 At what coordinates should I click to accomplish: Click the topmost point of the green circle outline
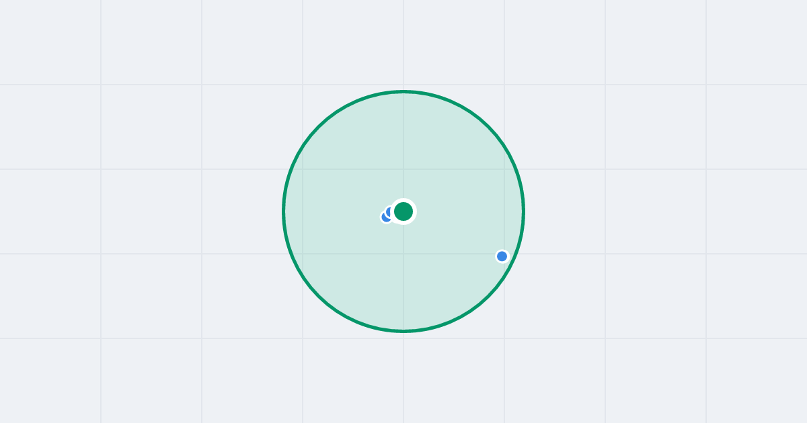pyautogui.click(x=403, y=91)
